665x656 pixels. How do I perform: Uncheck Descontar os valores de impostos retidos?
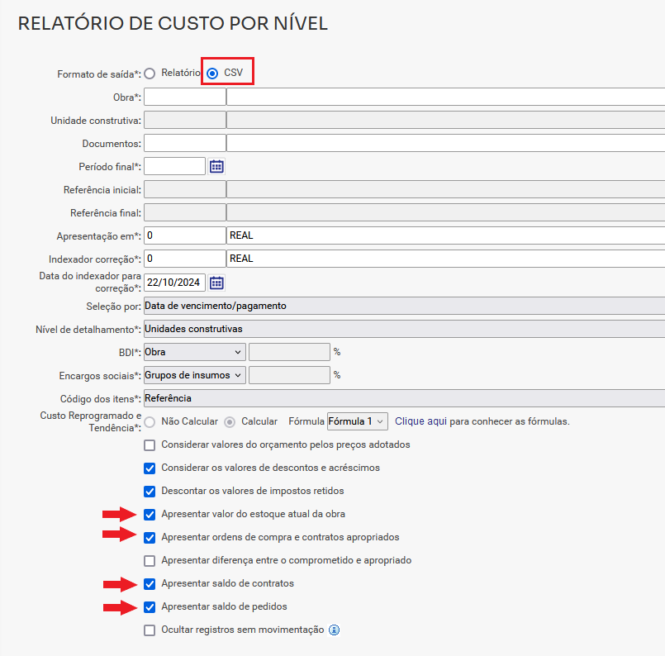click(150, 492)
